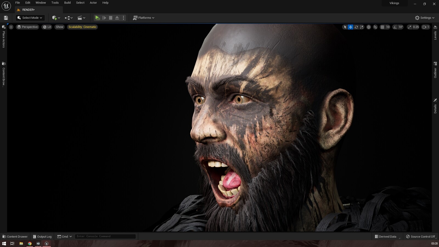
Task: Open File Explorer from the taskbar
Action: coord(21,243)
